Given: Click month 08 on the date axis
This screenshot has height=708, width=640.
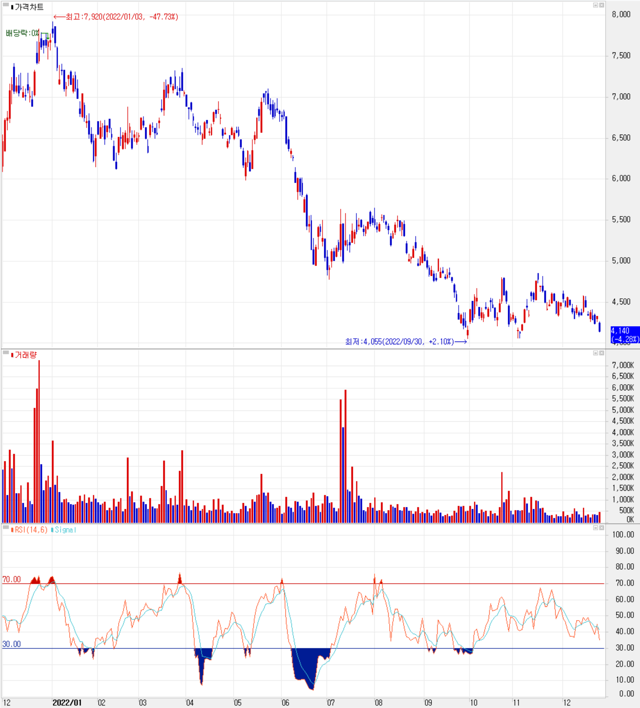Looking at the screenshot, I should click(x=379, y=703).
